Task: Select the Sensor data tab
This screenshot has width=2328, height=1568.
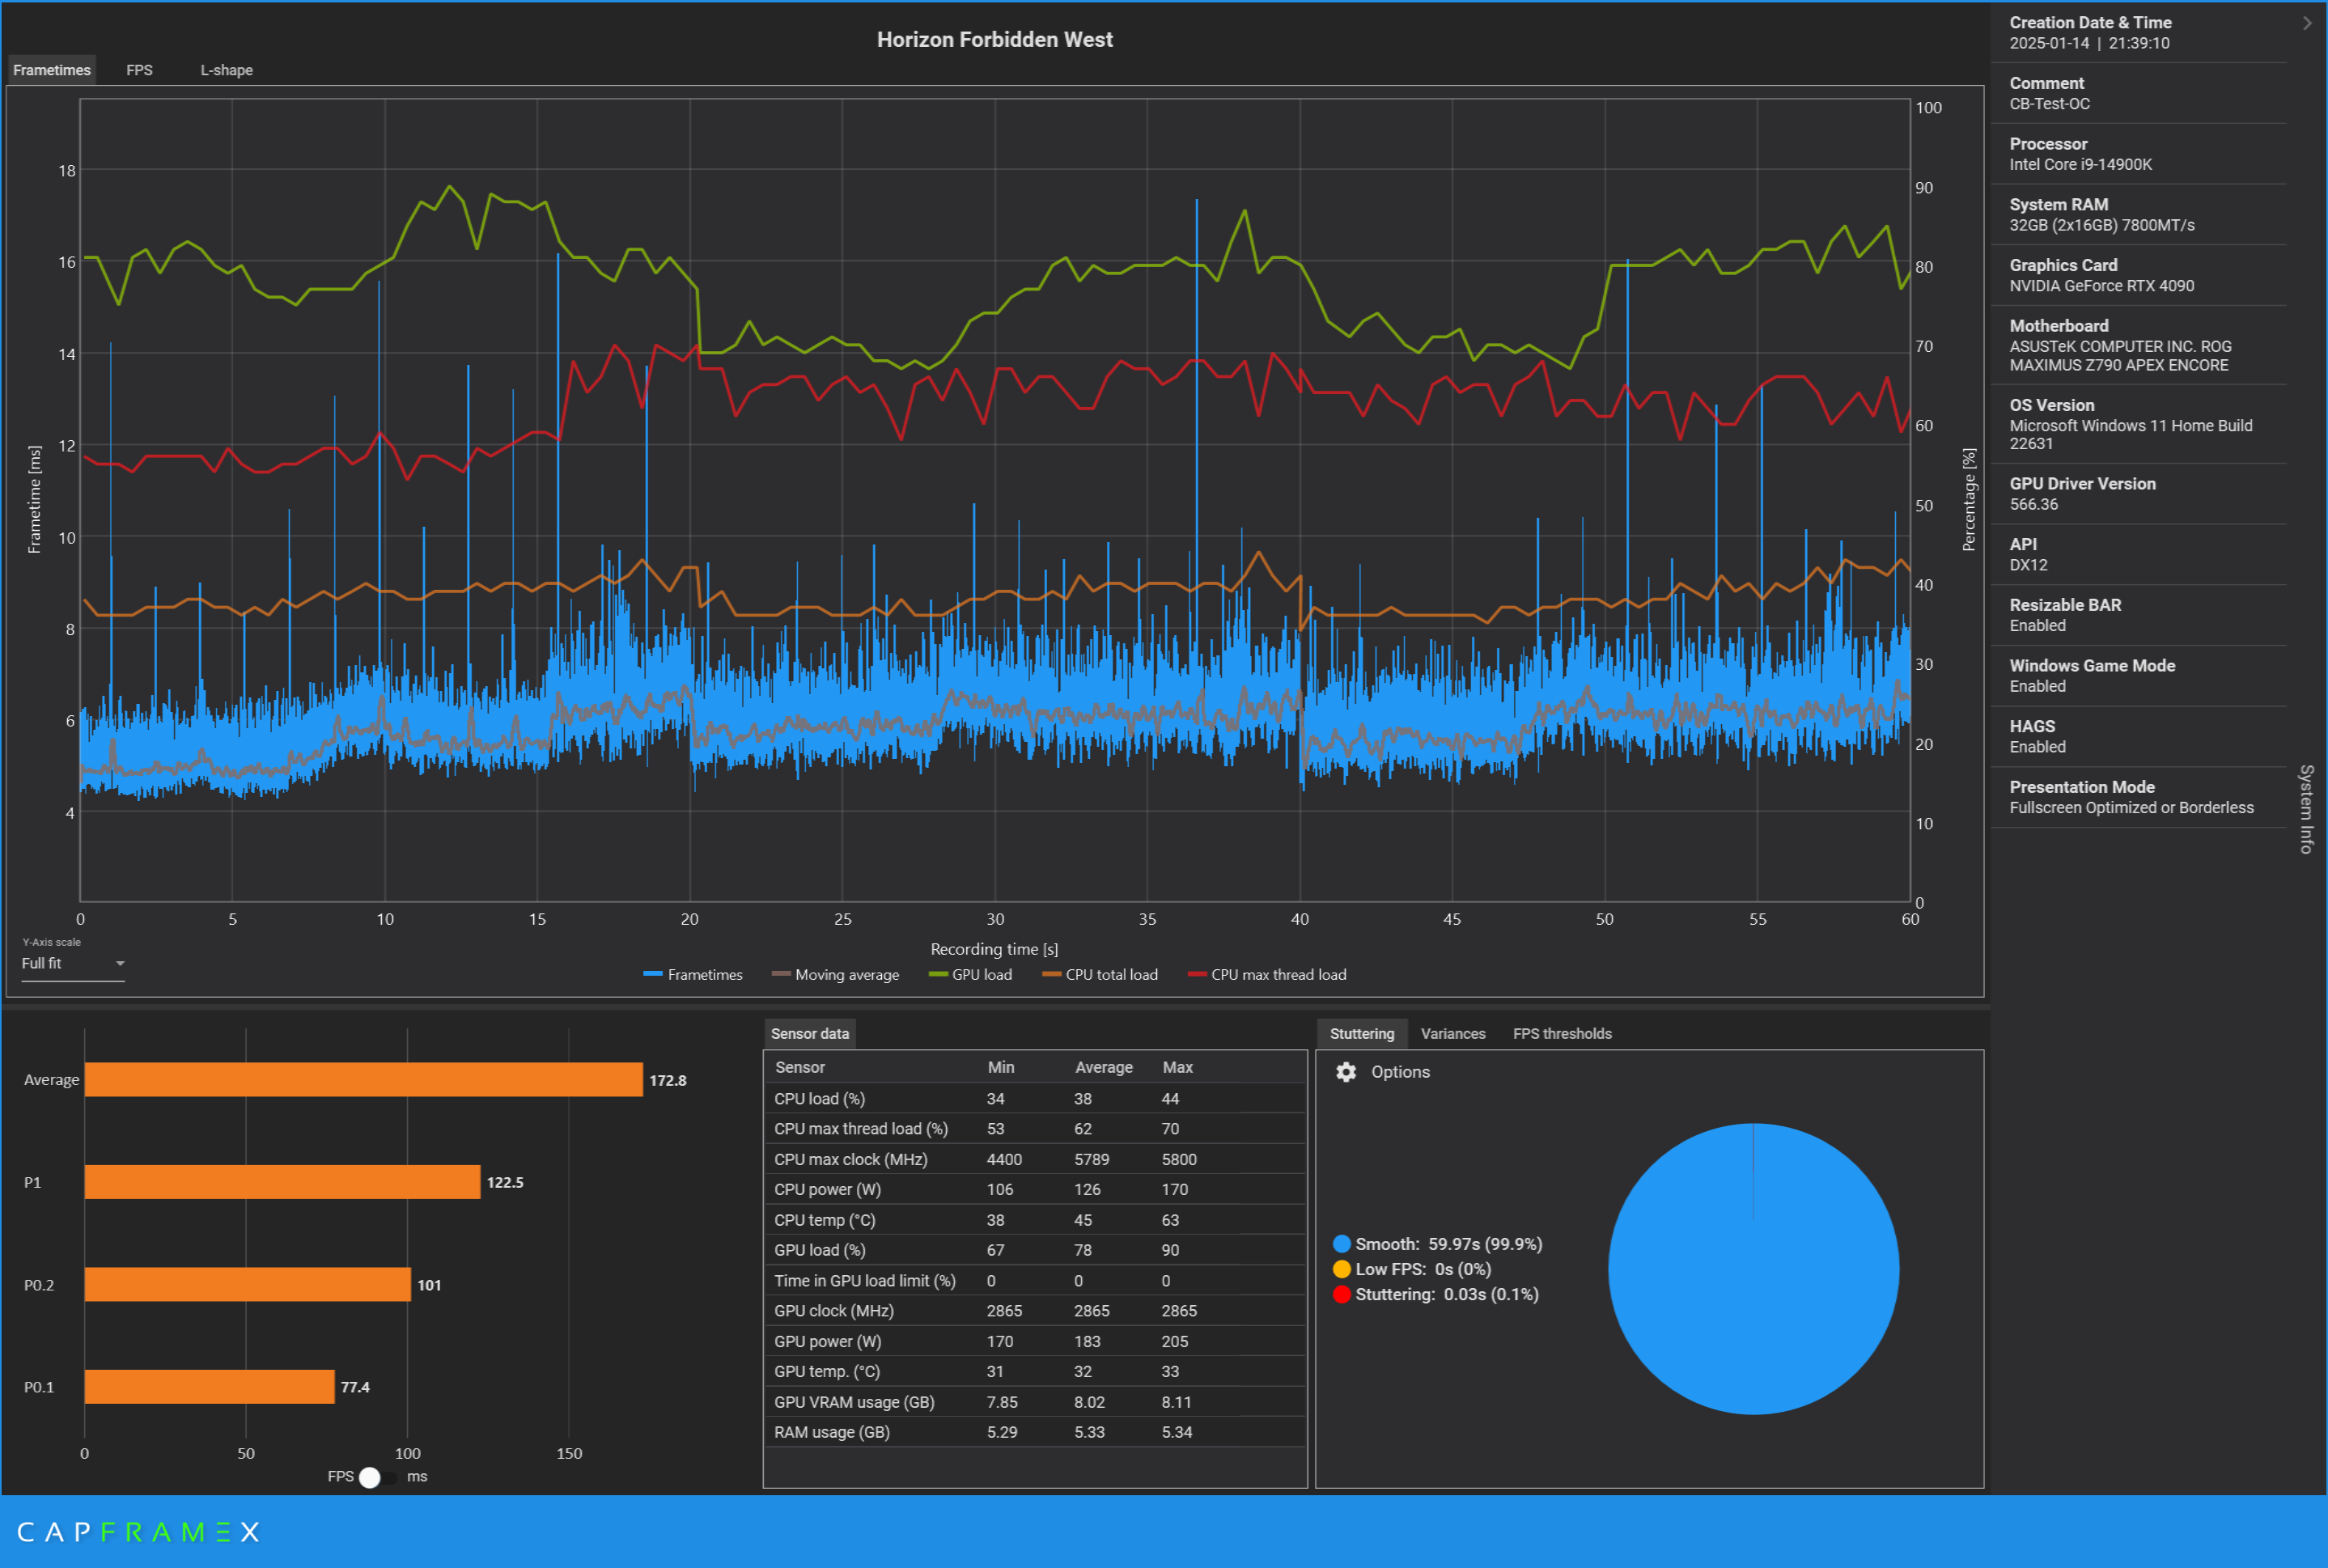Action: point(809,1034)
